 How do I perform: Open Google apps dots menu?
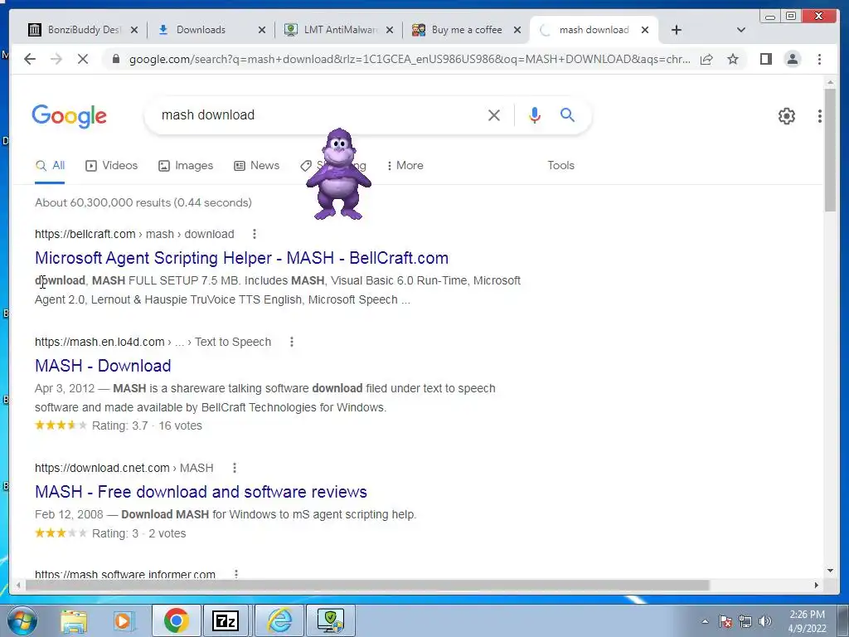click(x=820, y=115)
